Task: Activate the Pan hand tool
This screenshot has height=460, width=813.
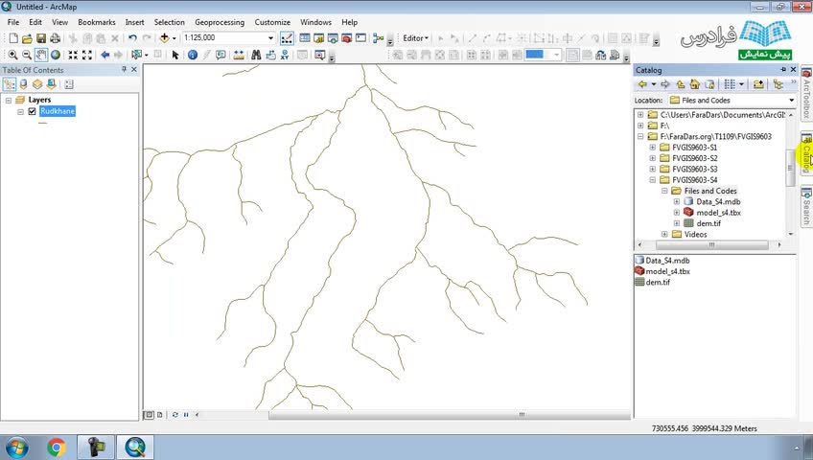Action: click(x=41, y=55)
